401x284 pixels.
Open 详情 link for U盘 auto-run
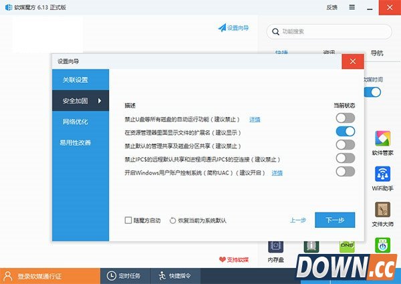[255, 120]
